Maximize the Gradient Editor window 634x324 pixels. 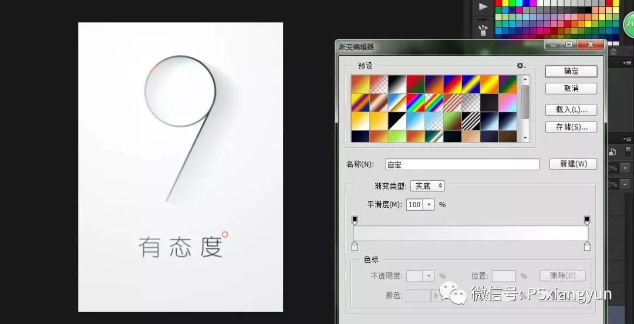coord(569,45)
